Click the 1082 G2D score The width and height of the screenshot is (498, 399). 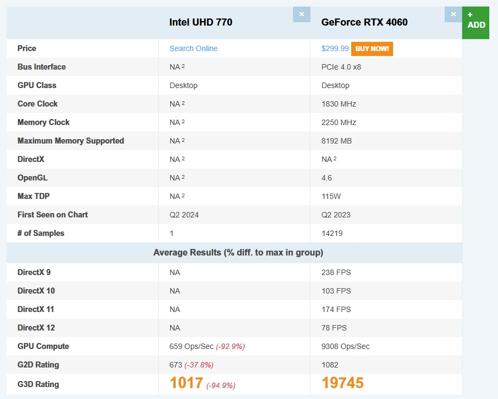point(329,365)
